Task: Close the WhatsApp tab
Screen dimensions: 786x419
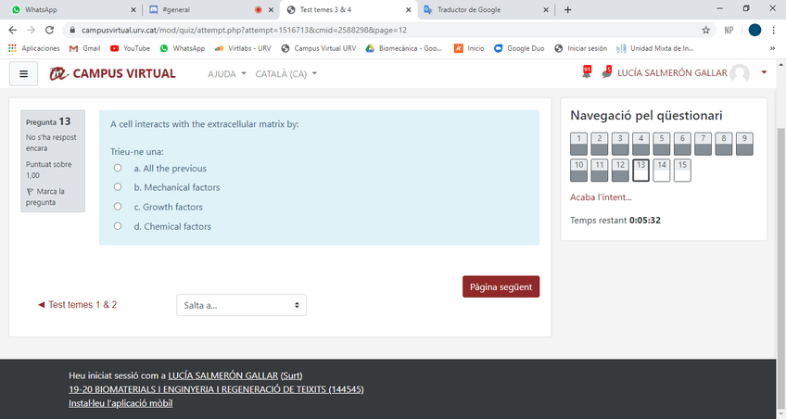Action: click(x=133, y=9)
